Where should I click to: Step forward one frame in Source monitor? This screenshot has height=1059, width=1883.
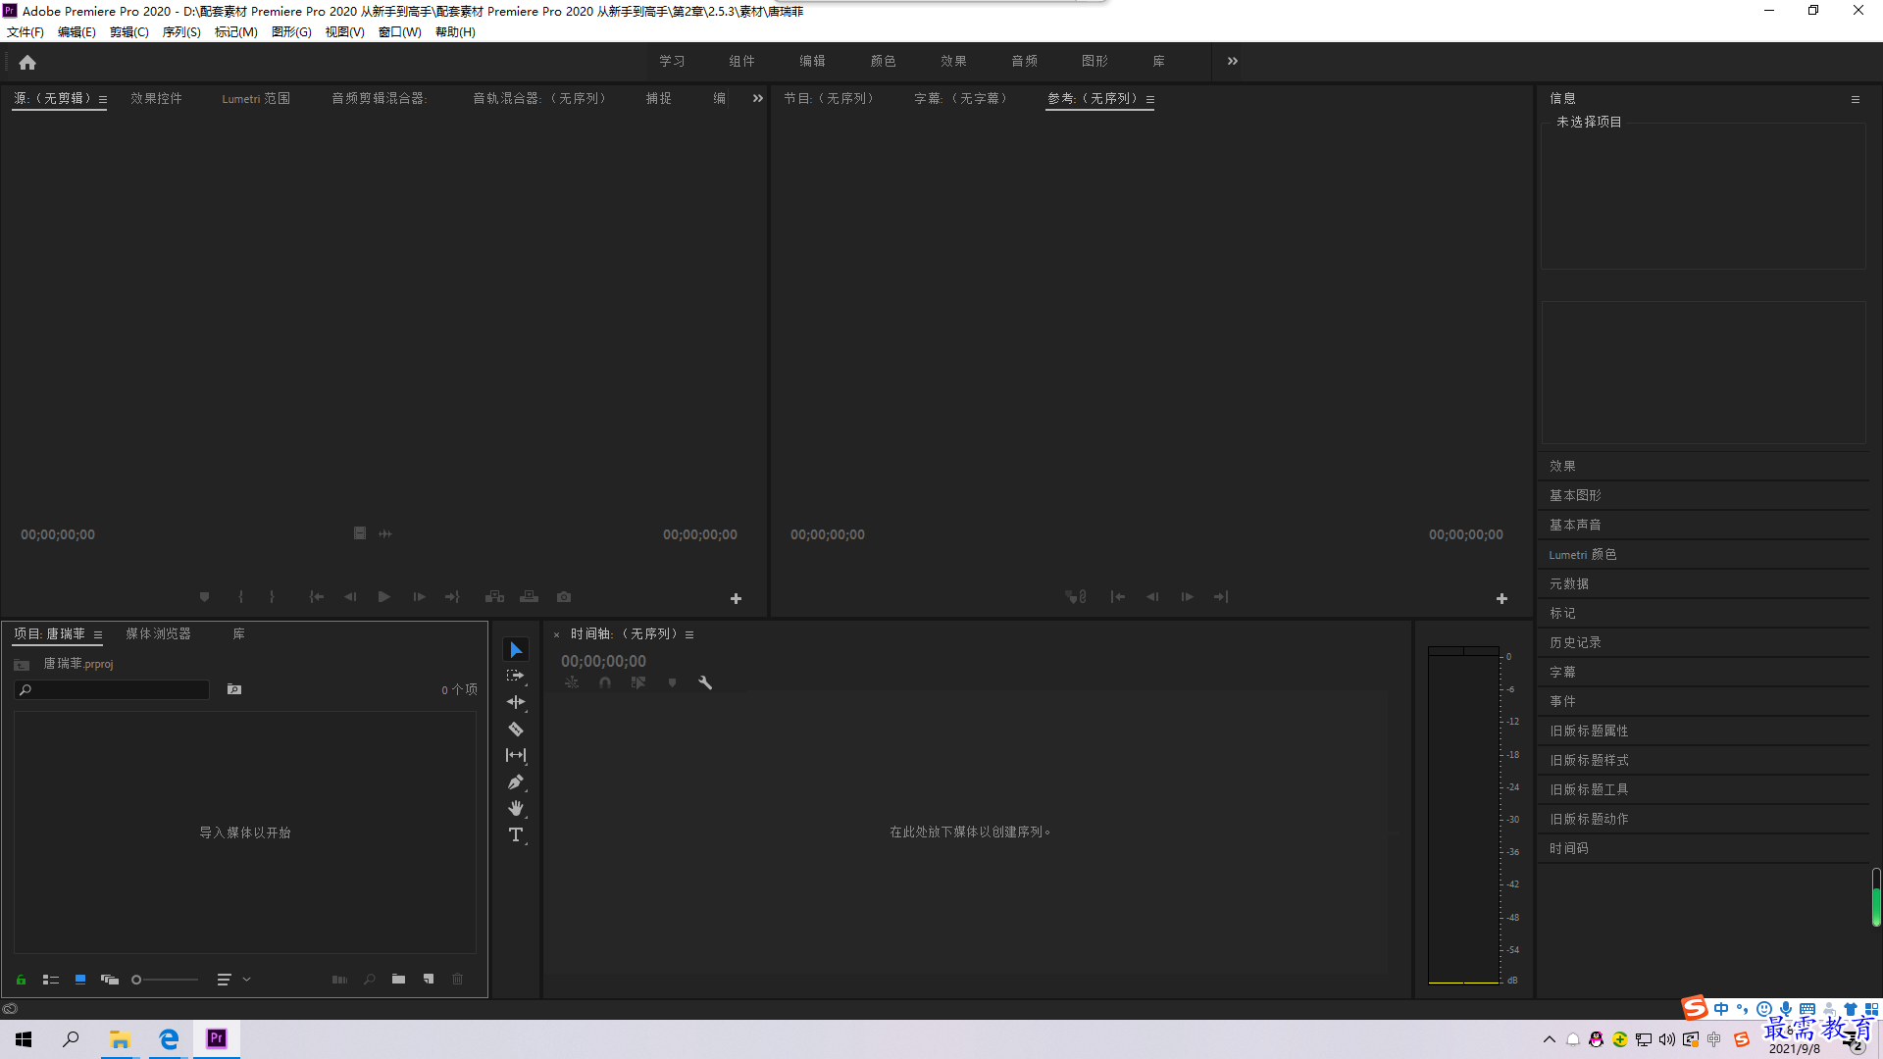pyautogui.click(x=419, y=597)
